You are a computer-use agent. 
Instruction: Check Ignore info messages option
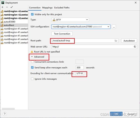pos(32,79)
